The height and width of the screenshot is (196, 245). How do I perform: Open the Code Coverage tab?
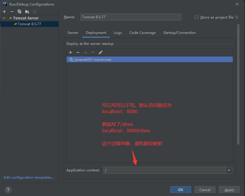click(x=142, y=33)
